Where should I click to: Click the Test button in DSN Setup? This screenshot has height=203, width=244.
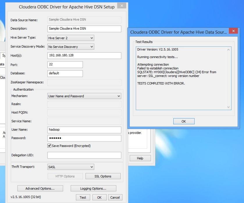[83, 197]
